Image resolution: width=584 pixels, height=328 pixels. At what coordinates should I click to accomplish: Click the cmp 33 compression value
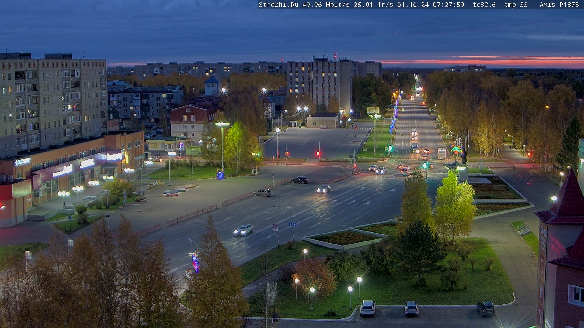click(x=516, y=5)
